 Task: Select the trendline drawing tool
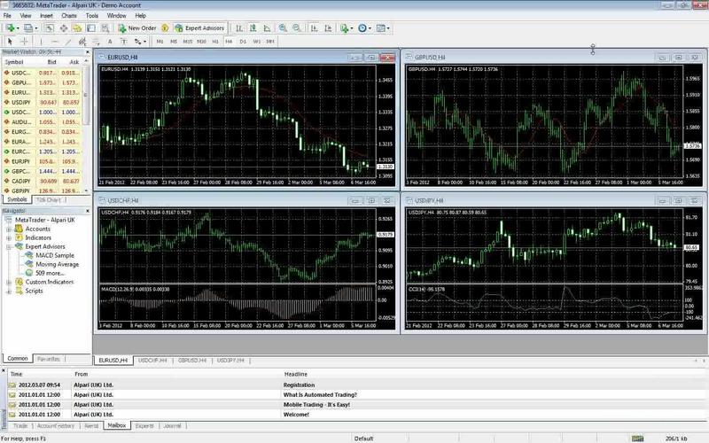tap(68, 42)
